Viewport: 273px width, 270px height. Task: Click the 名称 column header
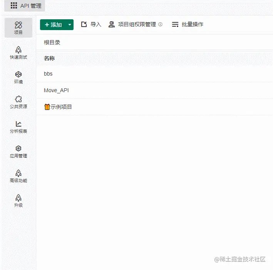(x=49, y=58)
